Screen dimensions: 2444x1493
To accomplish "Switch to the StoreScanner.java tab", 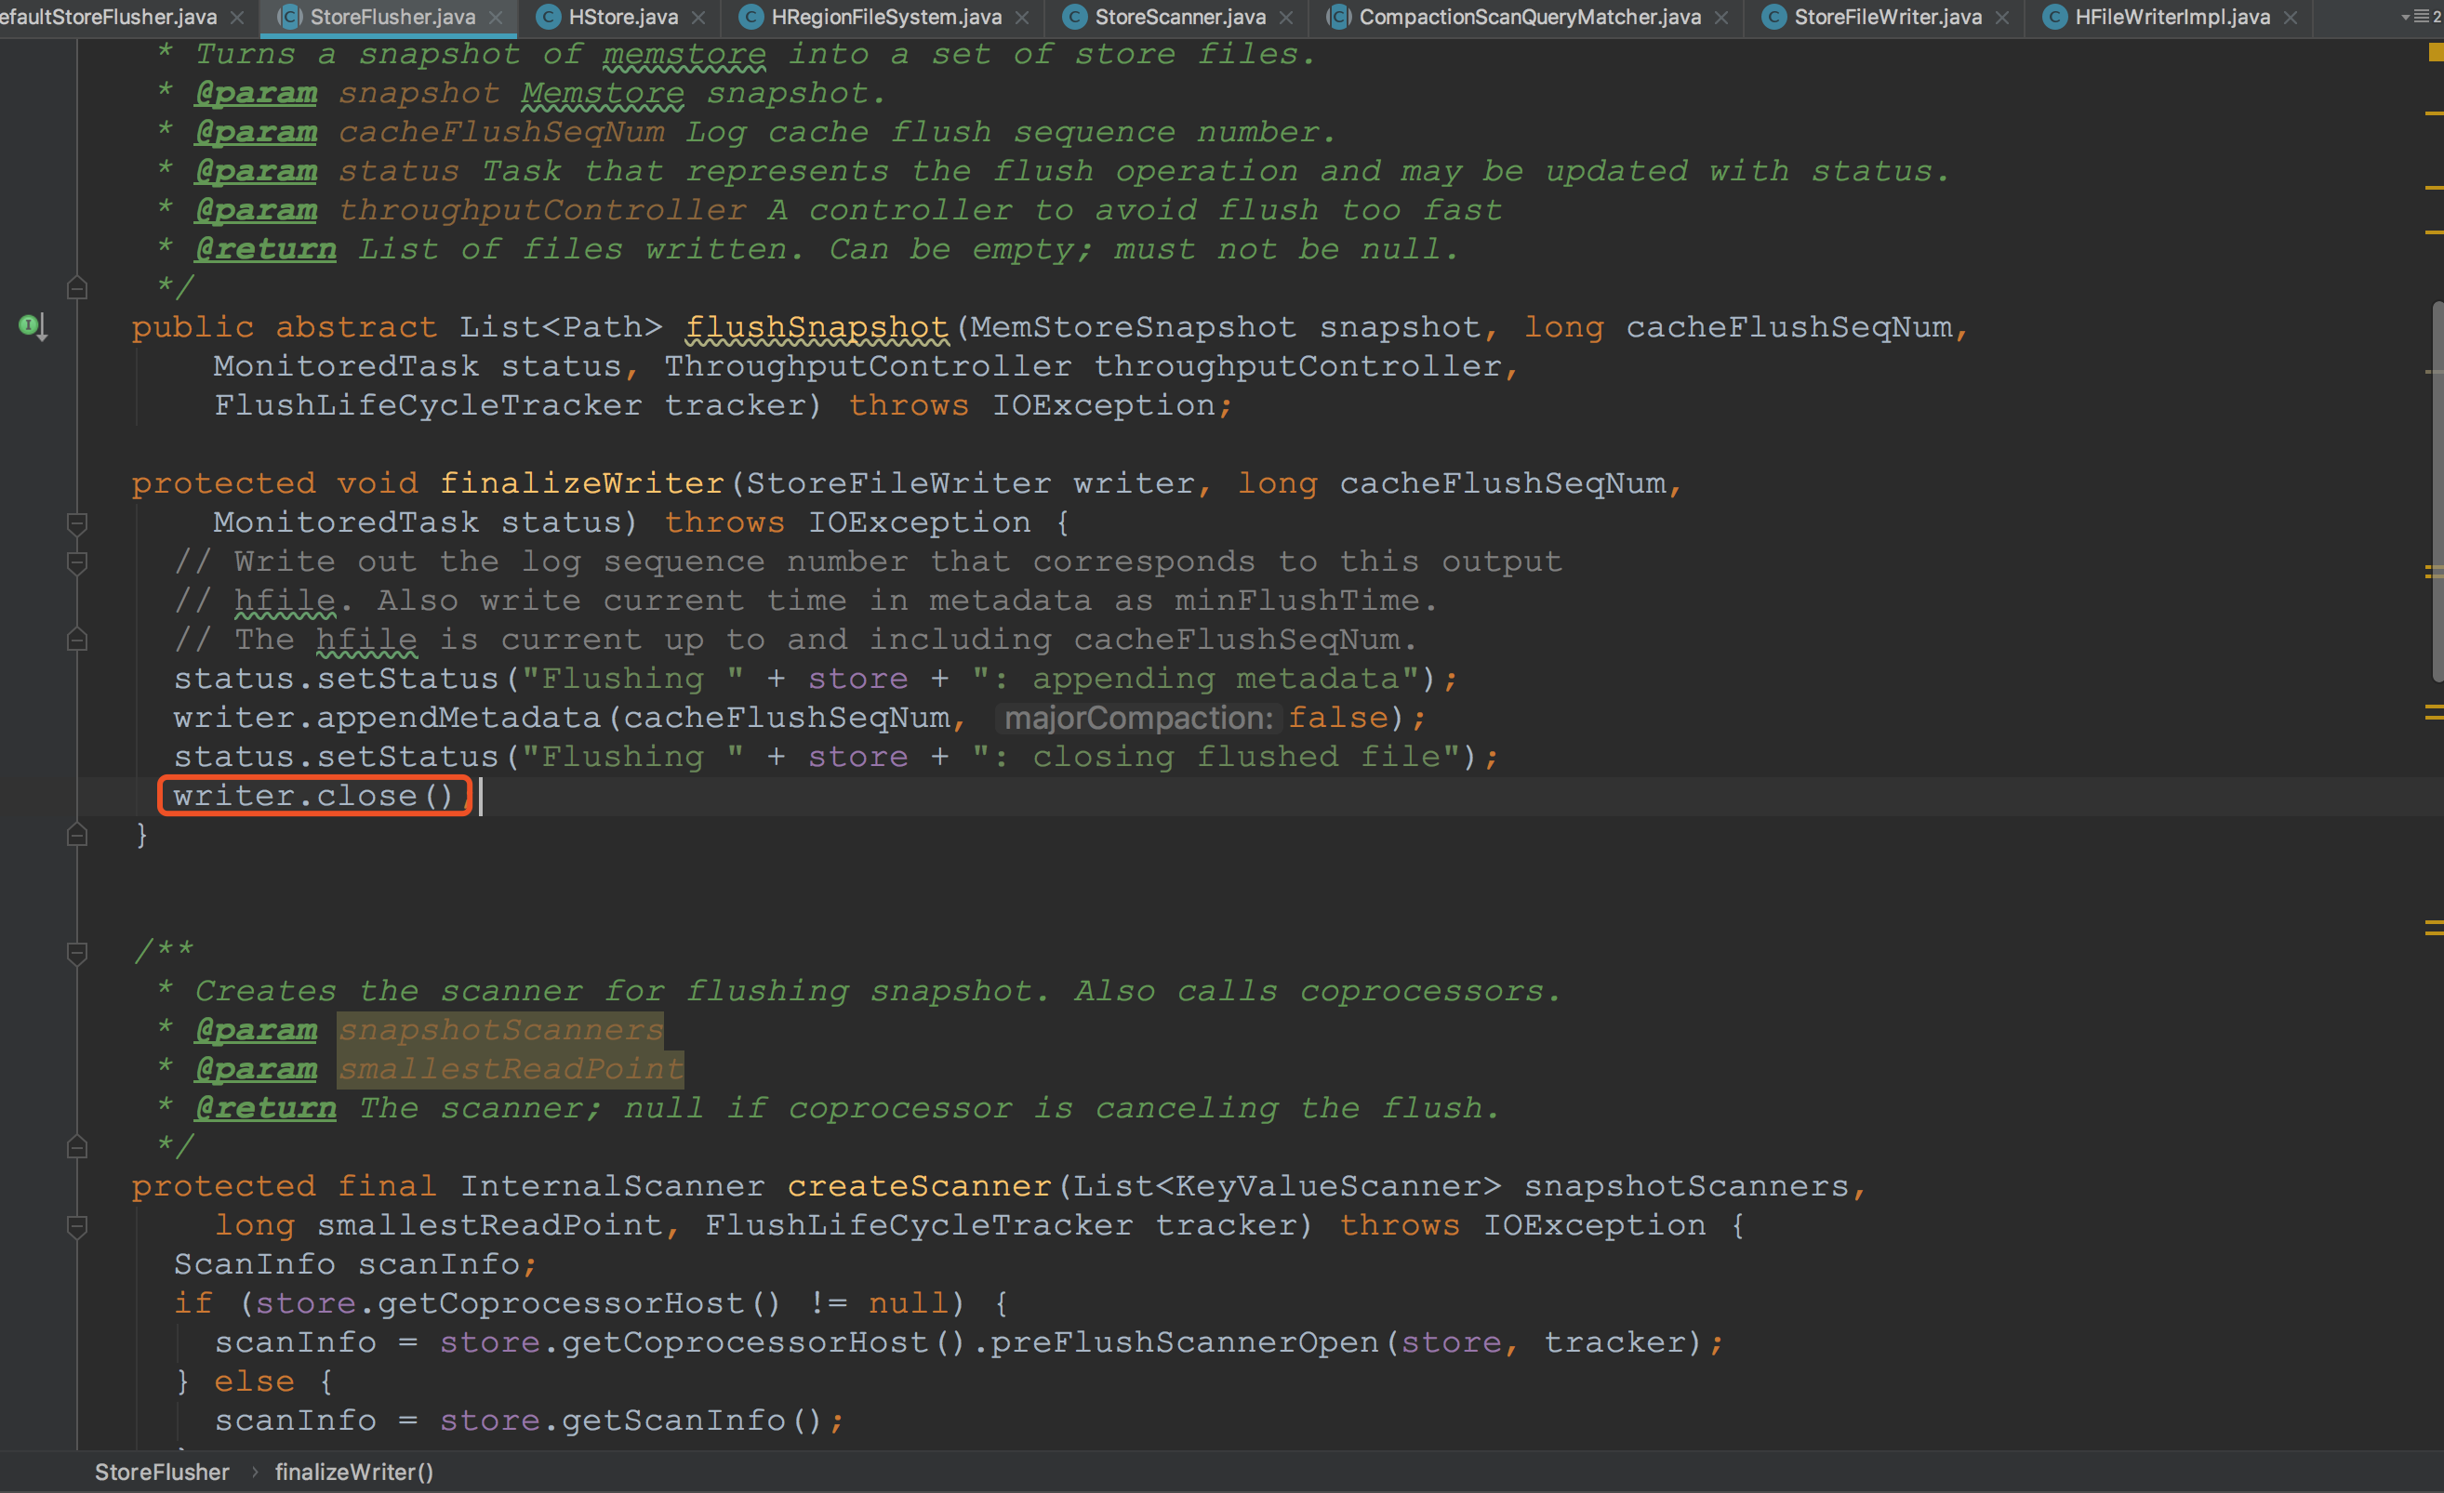I will pyautogui.click(x=1179, y=17).
